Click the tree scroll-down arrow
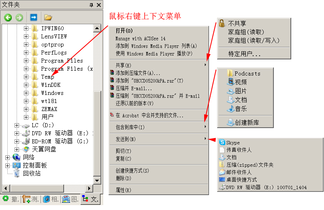 click(x=97, y=181)
